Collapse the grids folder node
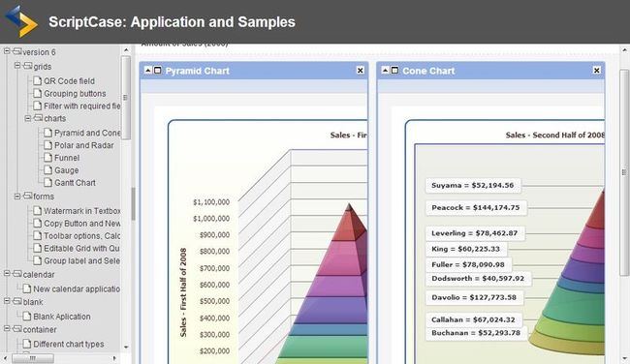 pos(17,65)
